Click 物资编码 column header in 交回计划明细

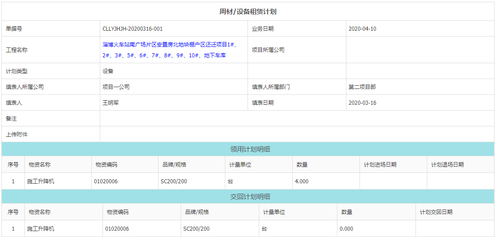[x=117, y=212]
